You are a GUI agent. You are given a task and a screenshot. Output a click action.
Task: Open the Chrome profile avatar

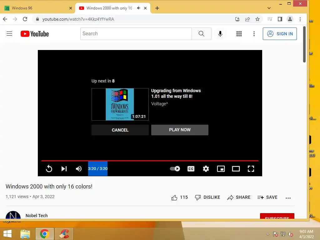click(290, 19)
